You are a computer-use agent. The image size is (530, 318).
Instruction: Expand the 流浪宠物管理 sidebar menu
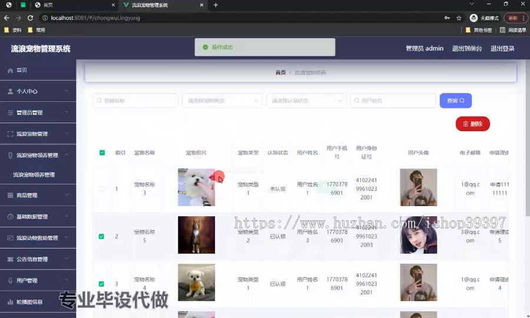(x=38, y=134)
